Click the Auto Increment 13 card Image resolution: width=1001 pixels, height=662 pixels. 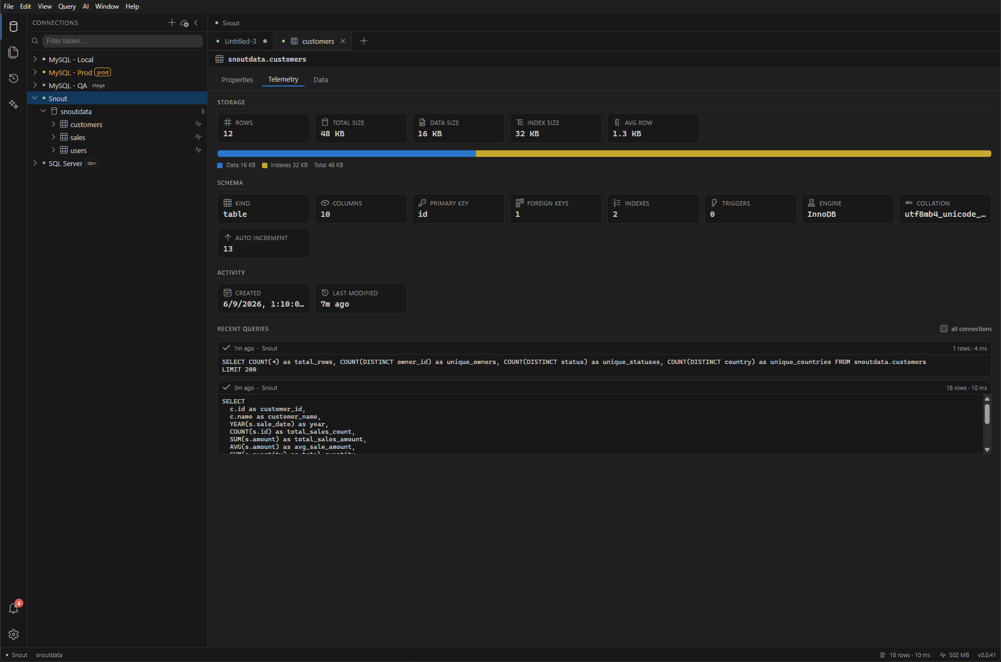tap(264, 243)
